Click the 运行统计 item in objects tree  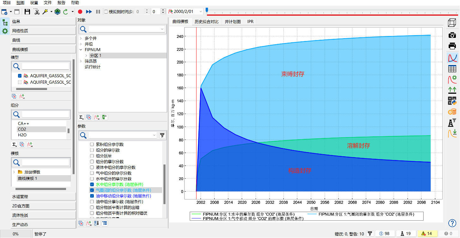(93, 67)
